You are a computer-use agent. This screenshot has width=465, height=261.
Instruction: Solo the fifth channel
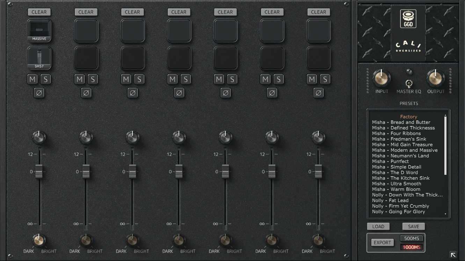click(232, 79)
